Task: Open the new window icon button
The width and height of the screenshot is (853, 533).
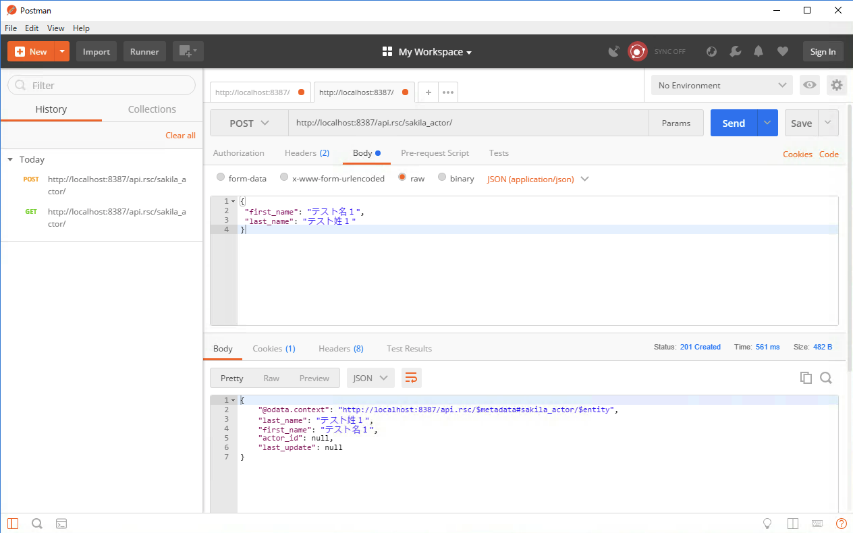Action: 188,51
